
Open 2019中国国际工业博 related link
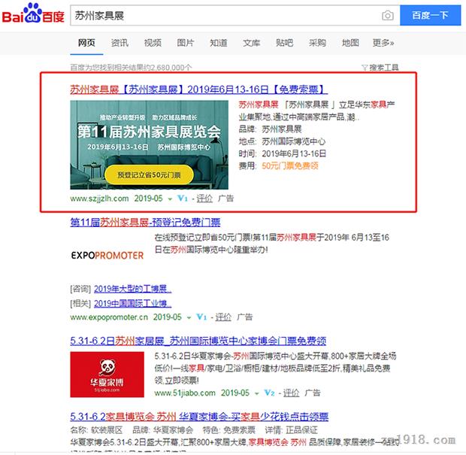pos(132,303)
